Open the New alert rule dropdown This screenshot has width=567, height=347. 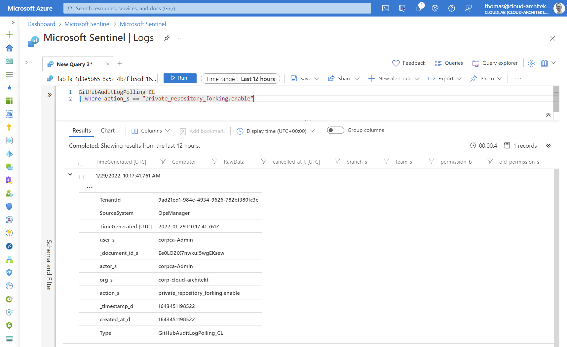(x=394, y=78)
